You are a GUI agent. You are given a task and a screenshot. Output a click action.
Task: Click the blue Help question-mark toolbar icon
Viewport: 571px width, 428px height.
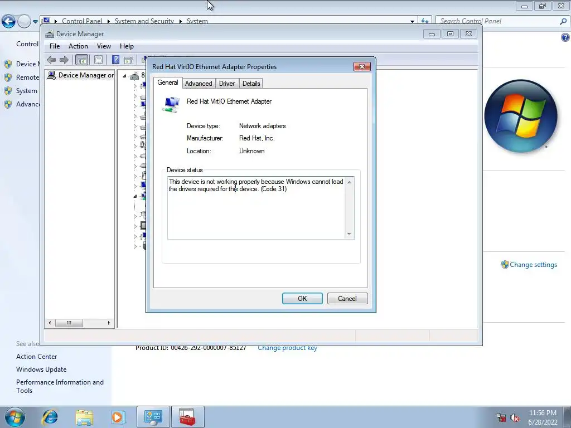pyautogui.click(x=116, y=60)
